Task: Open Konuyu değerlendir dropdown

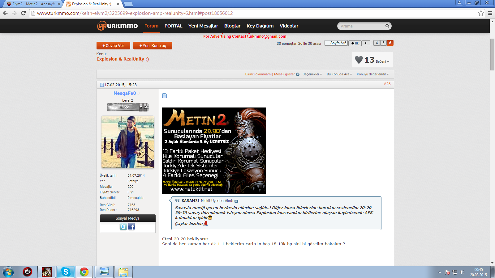Action: tap(372, 74)
